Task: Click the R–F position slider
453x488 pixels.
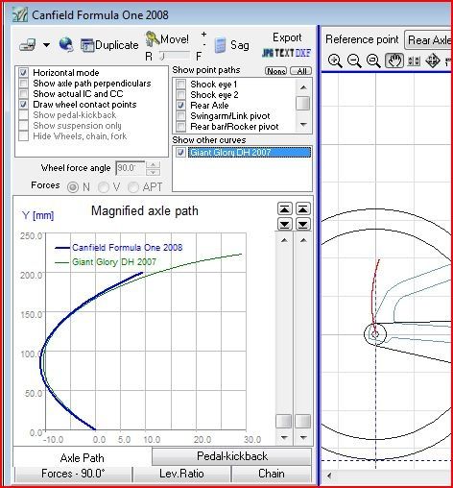Action: pos(175,57)
